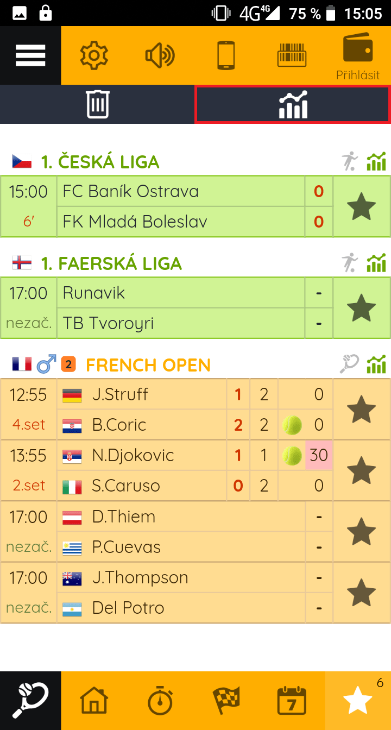The width and height of the screenshot is (391, 730).
Task: Open the settings gear icon
Action: (x=94, y=55)
